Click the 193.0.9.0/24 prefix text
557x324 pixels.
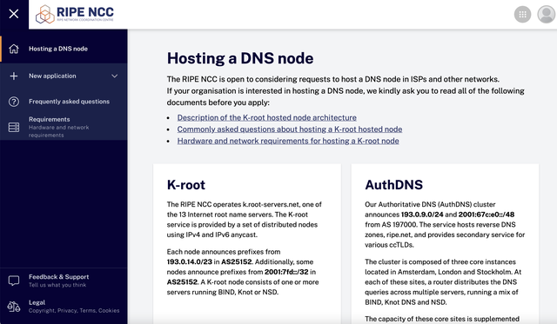422,215
